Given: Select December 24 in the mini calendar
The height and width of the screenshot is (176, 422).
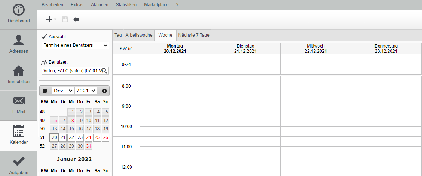Looking at the screenshot, I should [88, 137].
